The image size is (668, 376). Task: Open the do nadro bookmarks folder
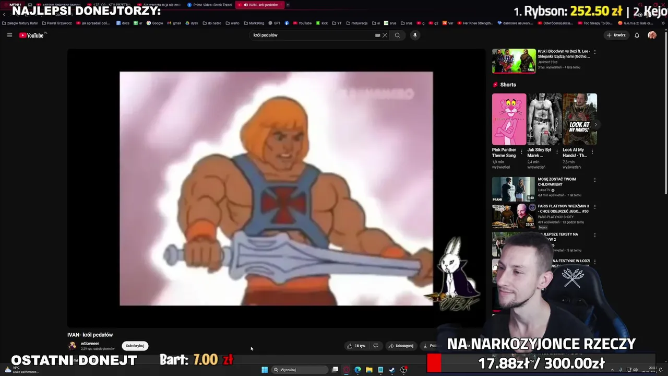pyautogui.click(x=211, y=23)
